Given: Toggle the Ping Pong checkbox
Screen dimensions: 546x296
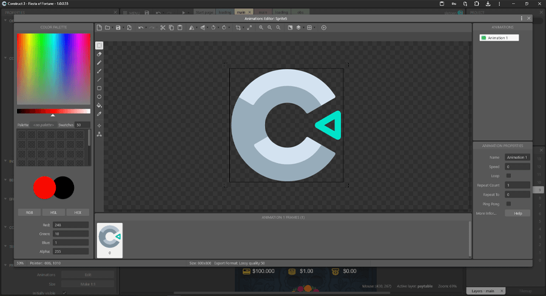Looking at the screenshot, I should tap(508, 204).
